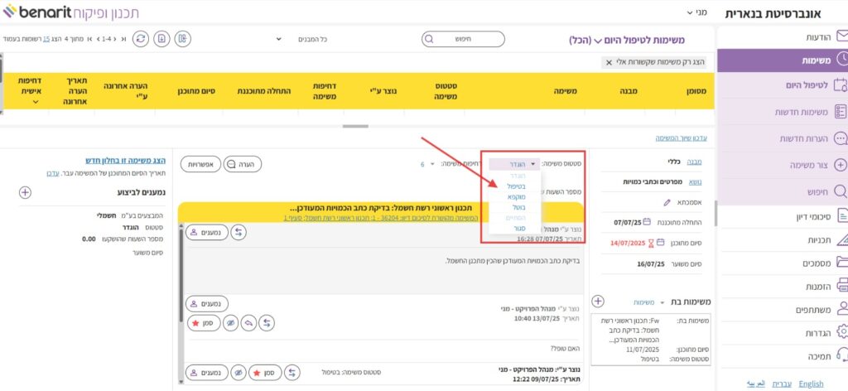Viewport: 848px width, 391px height.
Task: Open הגדרות settings gear in the sidebar
Action: coord(841,331)
